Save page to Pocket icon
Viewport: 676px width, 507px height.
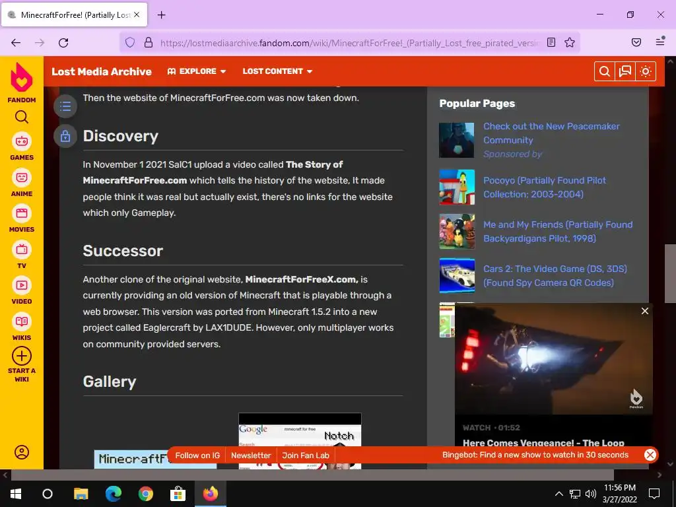636,42
